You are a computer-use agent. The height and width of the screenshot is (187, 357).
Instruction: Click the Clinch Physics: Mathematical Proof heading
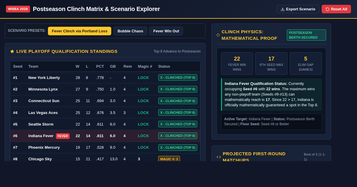click(249, 35)
